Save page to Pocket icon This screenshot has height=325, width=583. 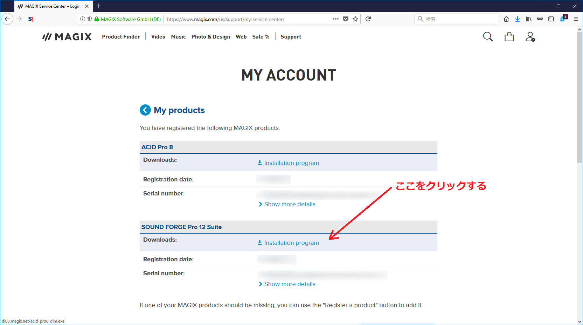(x=346, y=19)
